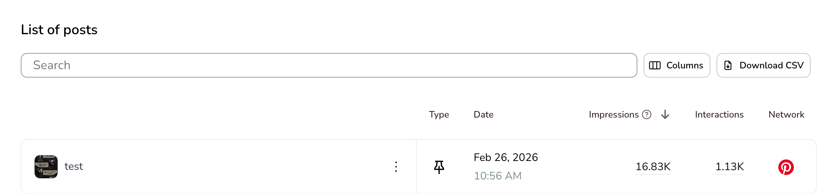Click the Network column header
Image resolution: width=836 pixels, height=194 pixels.
786,114
